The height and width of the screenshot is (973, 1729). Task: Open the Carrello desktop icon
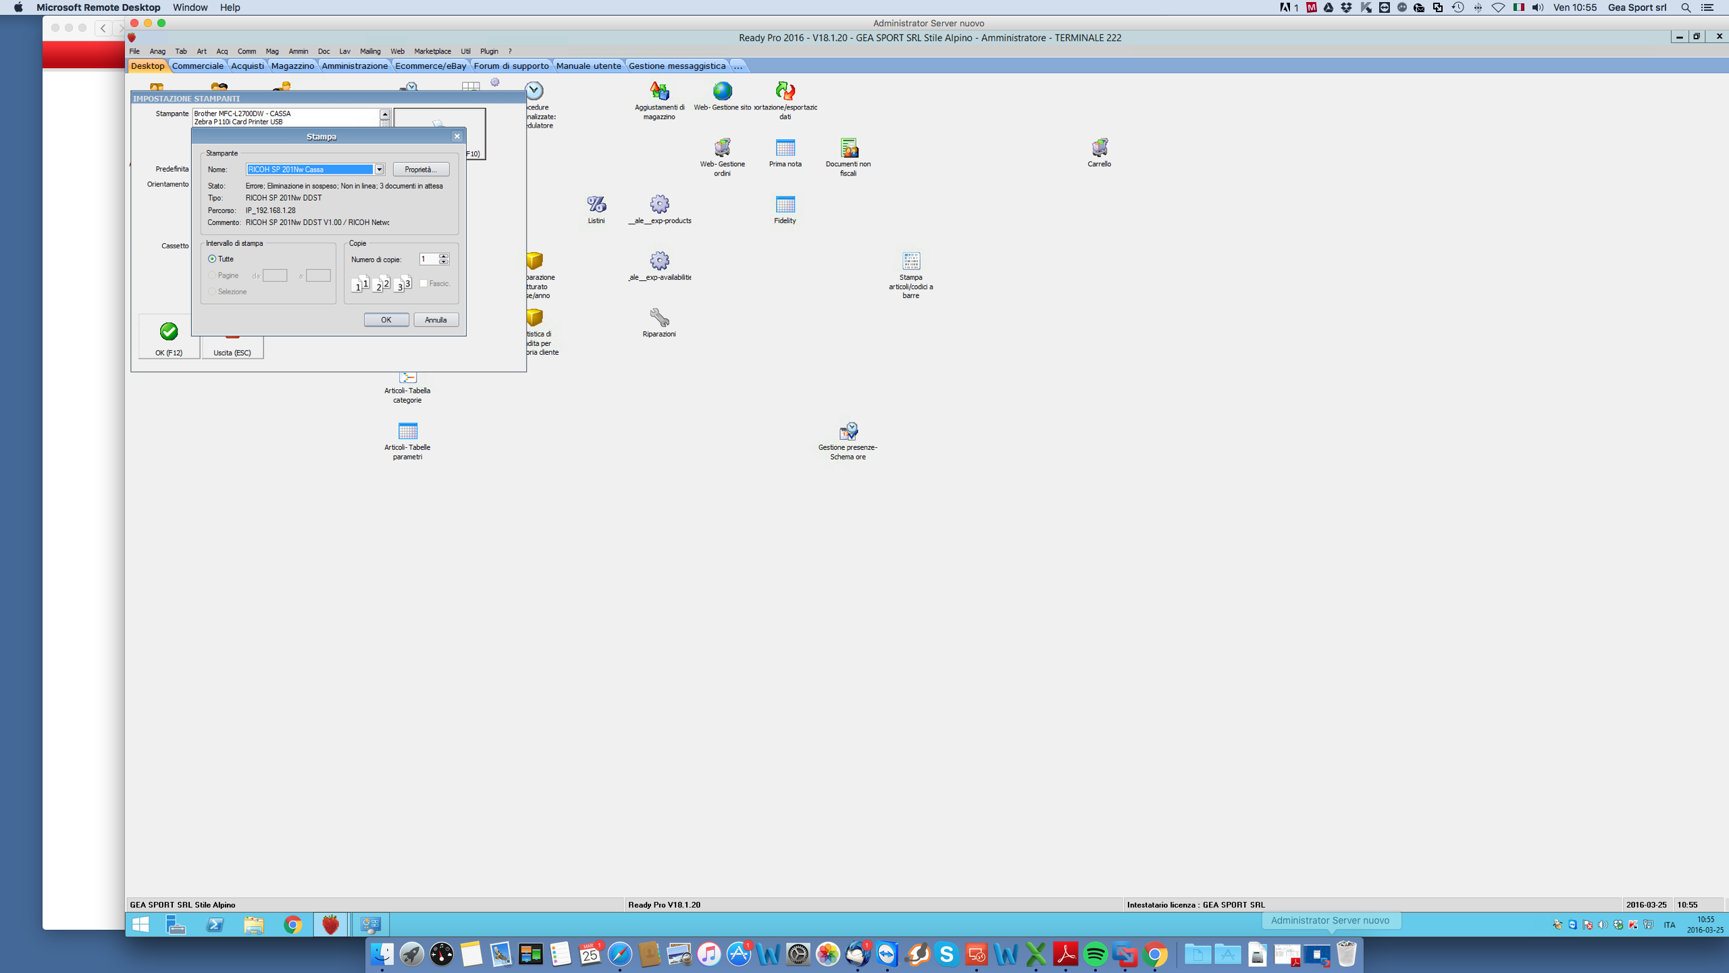pyautogui.click(x=1099, y=147)
